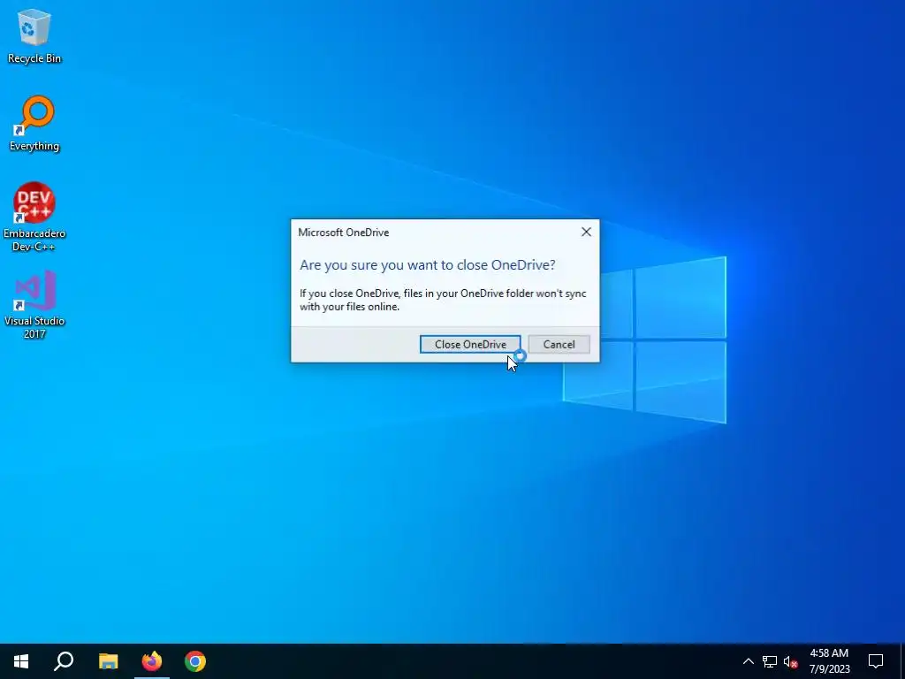Click the "Are you sure" dialog heading

pos(427,265)
